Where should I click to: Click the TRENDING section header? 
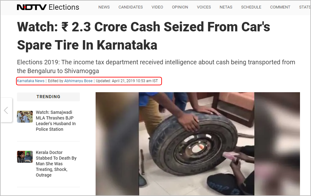pyautogui.click(x=48, y=97)
